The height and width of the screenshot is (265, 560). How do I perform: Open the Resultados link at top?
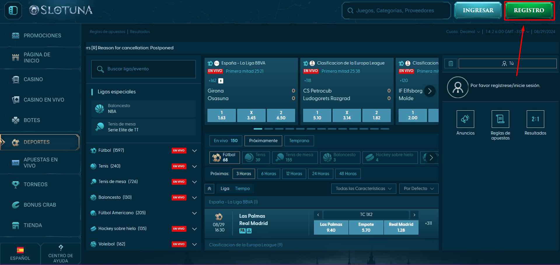click(x=140, y=32)
